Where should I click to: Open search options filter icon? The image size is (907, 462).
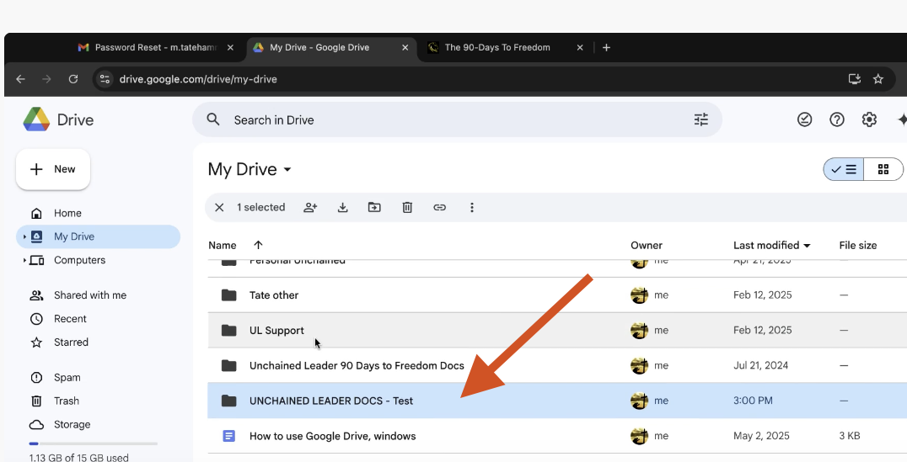700,119
